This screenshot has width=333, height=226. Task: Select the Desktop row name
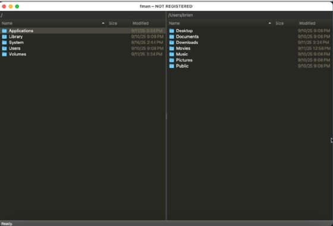184,30
